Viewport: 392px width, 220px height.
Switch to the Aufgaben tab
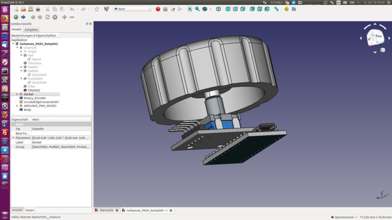pyautogui.click(x=31, y=30)
